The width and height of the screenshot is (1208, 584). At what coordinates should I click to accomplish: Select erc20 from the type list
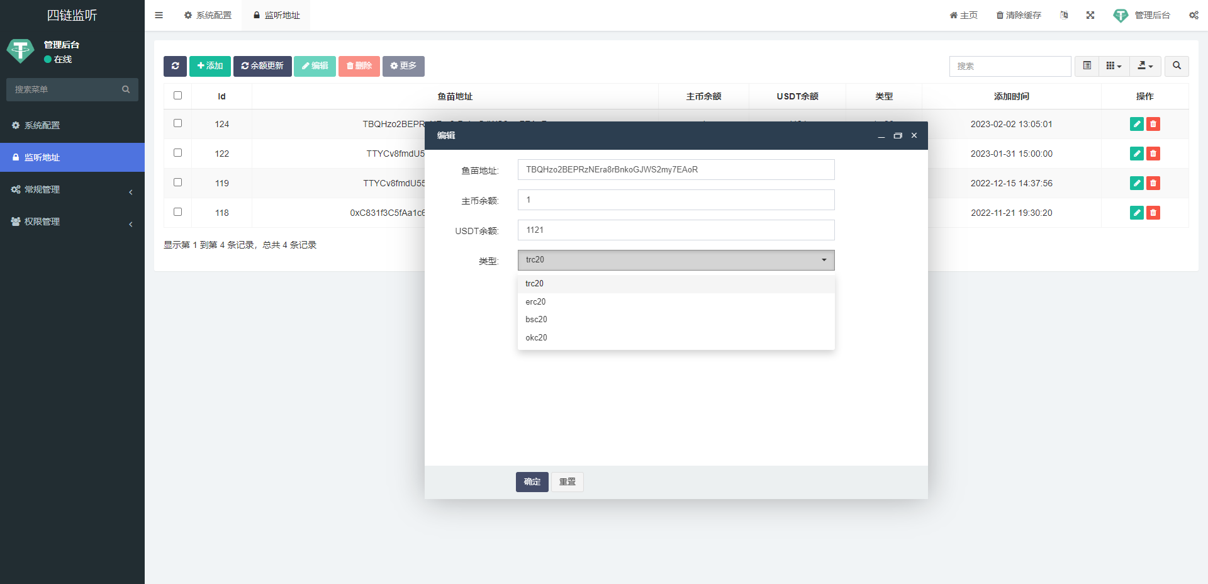pos(536,302)
